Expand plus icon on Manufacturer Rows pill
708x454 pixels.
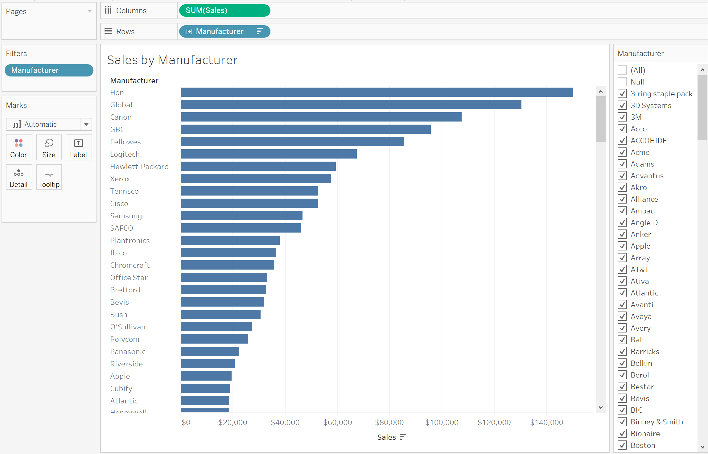[189, 31]
